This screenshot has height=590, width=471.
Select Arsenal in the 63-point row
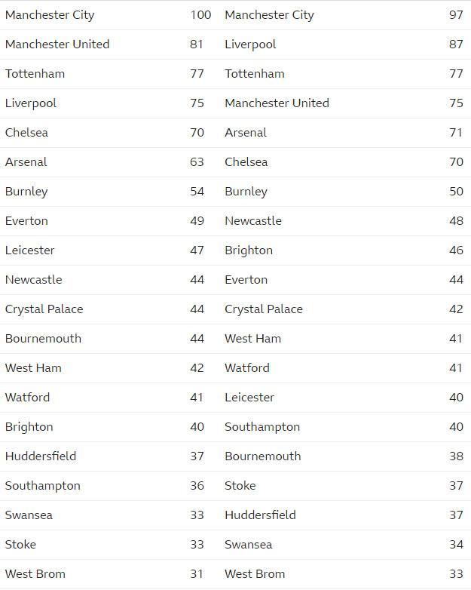(x=26, y=162)
